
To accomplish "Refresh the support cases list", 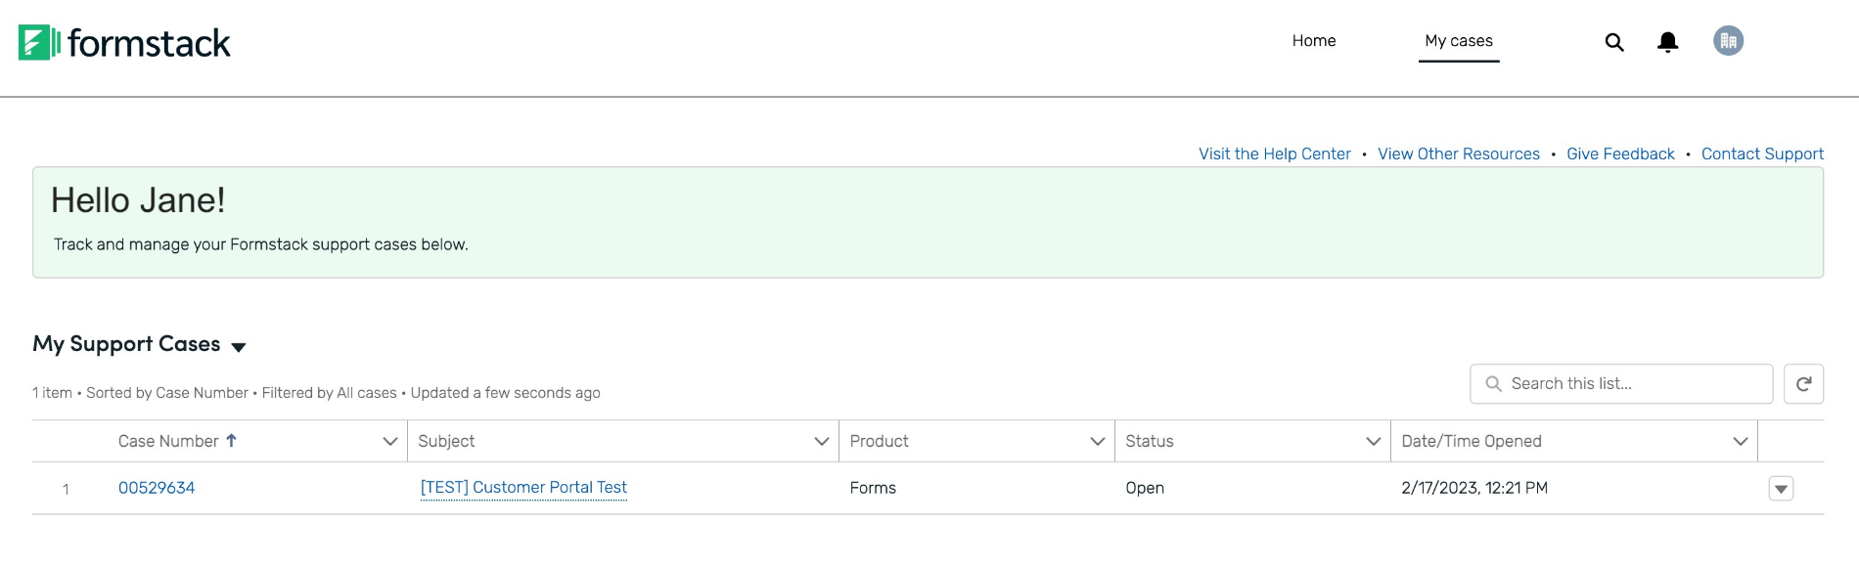I will 1803,384.
